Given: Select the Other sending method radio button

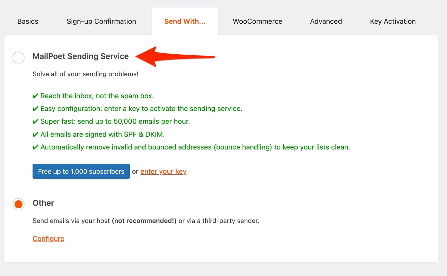Looking at the screenshot, I should coord(19,204).
